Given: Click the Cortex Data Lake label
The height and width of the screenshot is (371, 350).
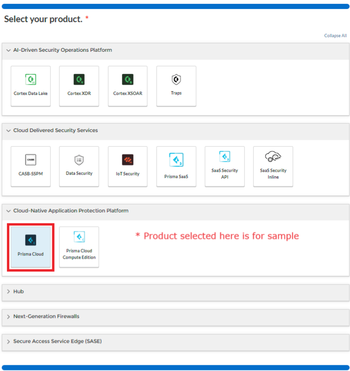Looking at the screenshot, I should [x=31, y=94].
